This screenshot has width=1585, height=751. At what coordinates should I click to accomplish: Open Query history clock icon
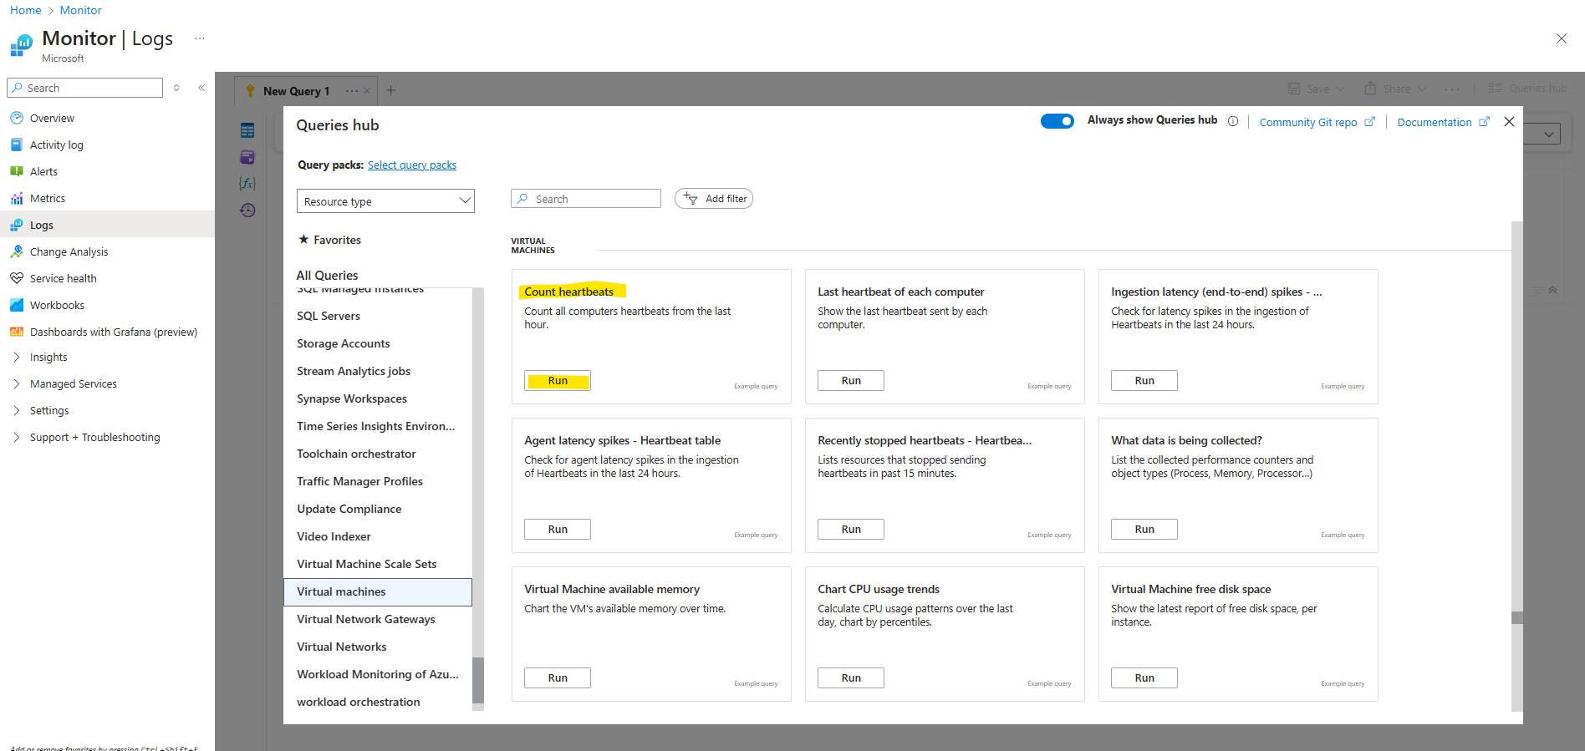point(247,211)
